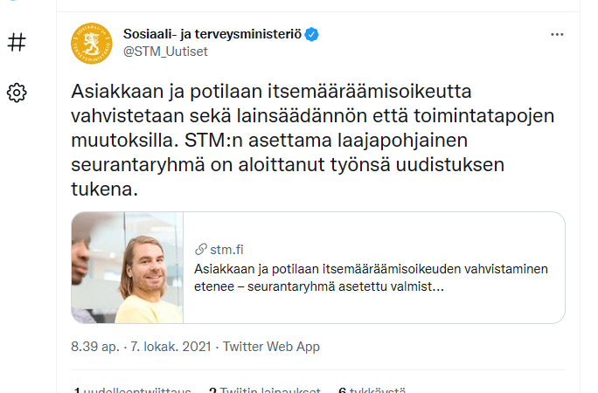Click the link chain icon beside stm.fi
The height and width of the screenshot is (393, 598).
(x=201, y=249)
